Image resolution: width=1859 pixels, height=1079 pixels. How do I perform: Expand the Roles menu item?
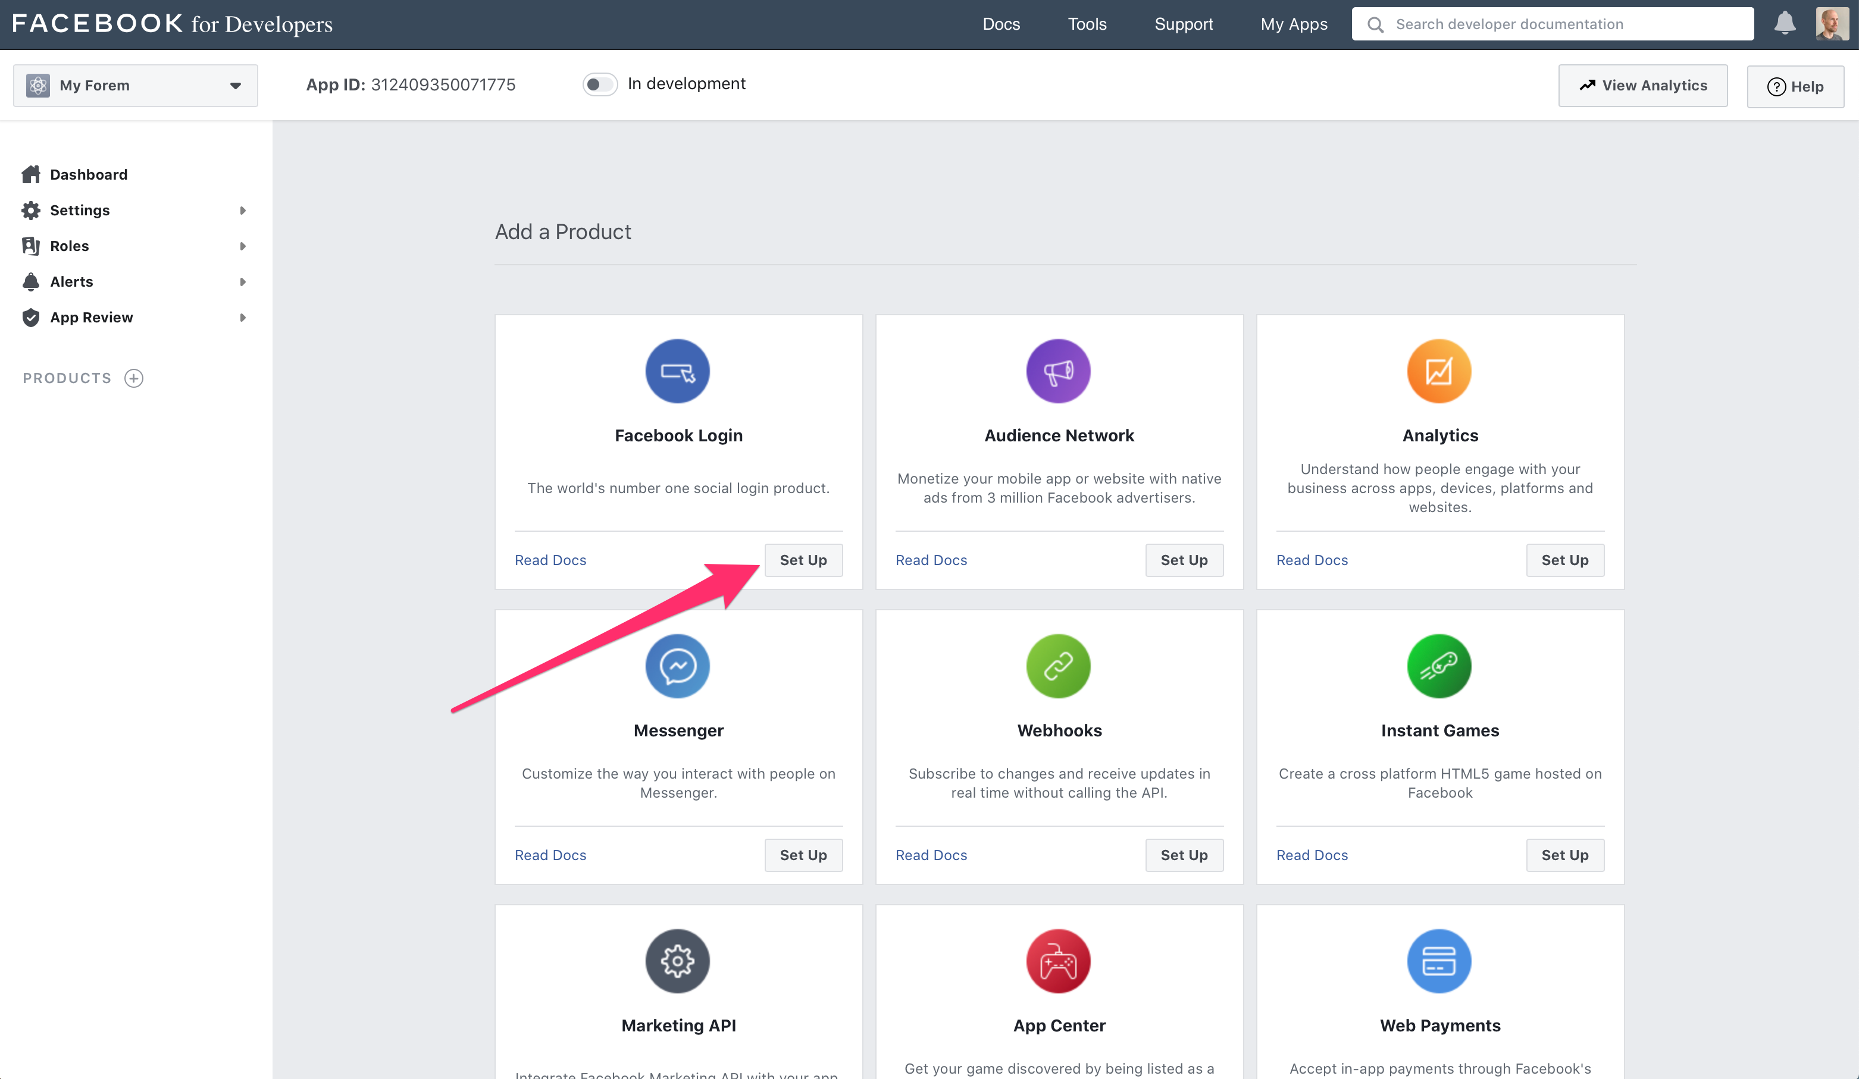tap(242, 245)
